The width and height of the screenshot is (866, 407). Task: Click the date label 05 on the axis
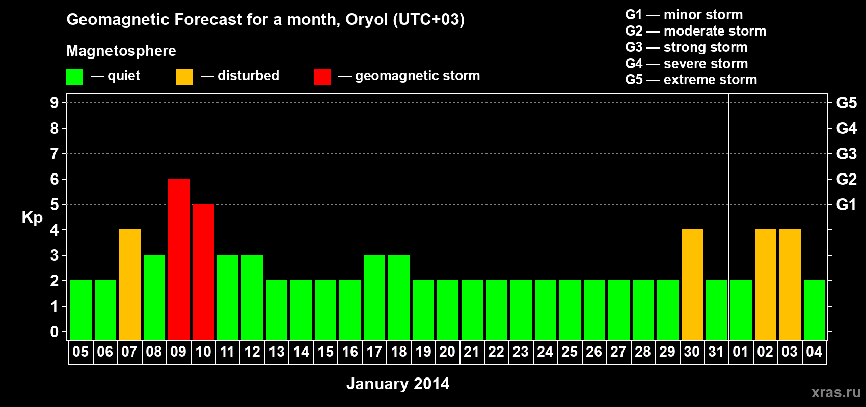pyautogui.click(x=80, y=352)
